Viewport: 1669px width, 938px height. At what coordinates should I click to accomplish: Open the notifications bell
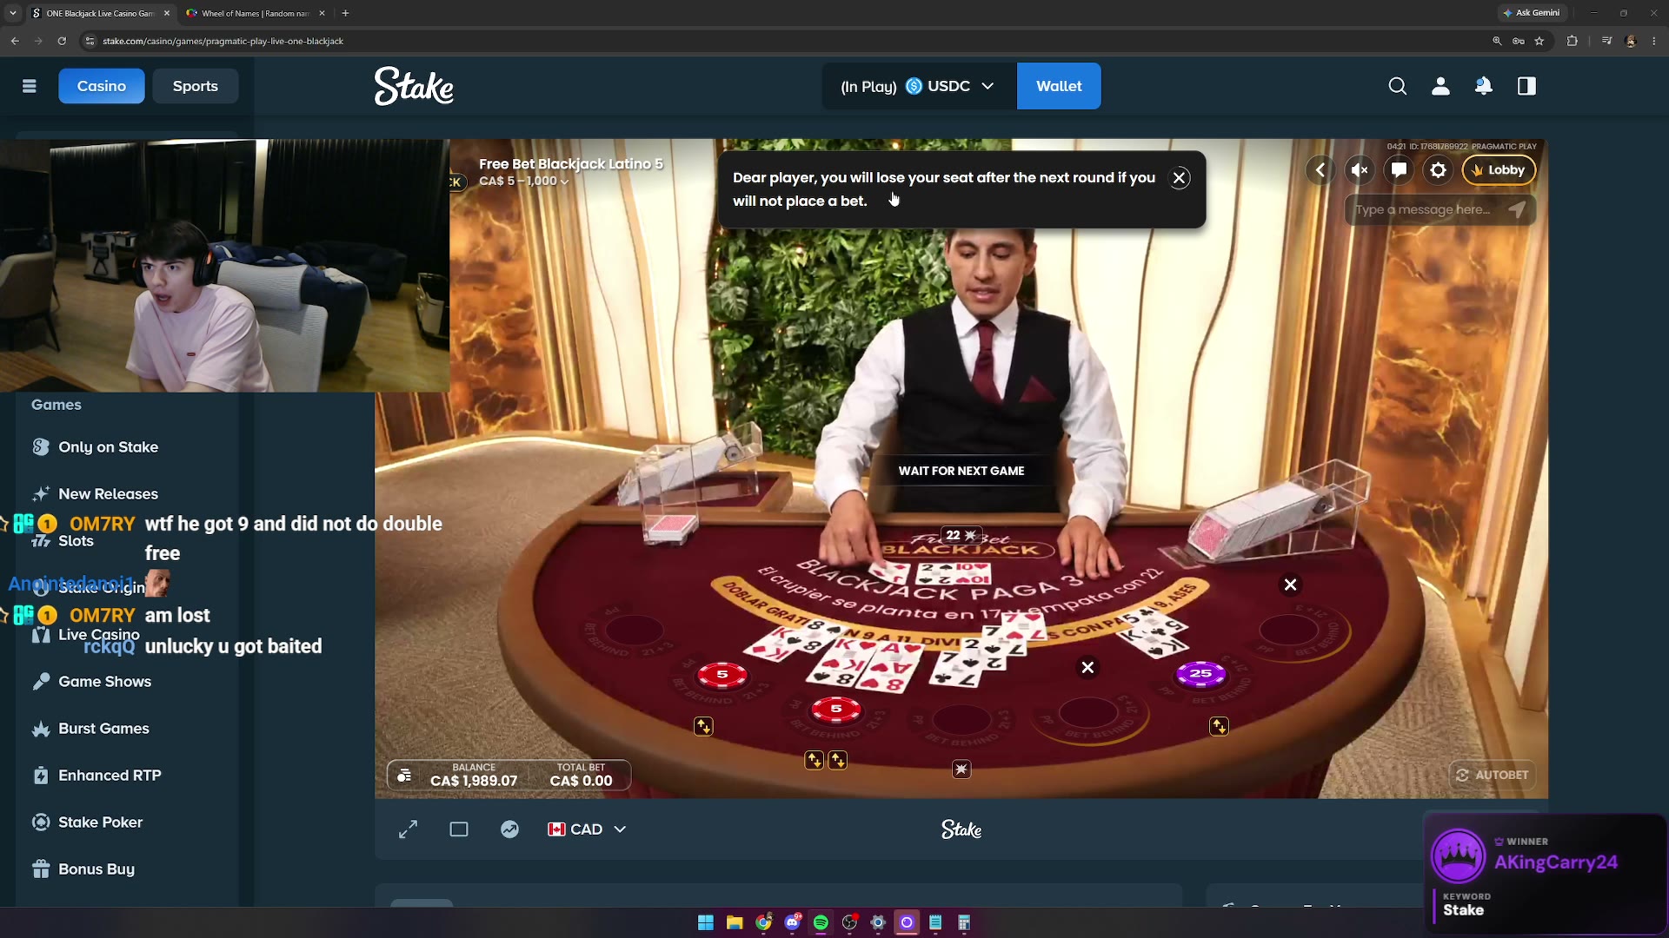point(1484,86)
